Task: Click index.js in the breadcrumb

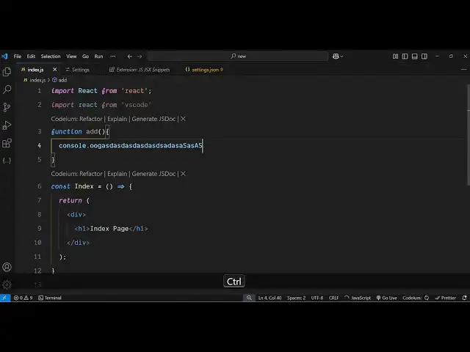Action: click(37, 80)
